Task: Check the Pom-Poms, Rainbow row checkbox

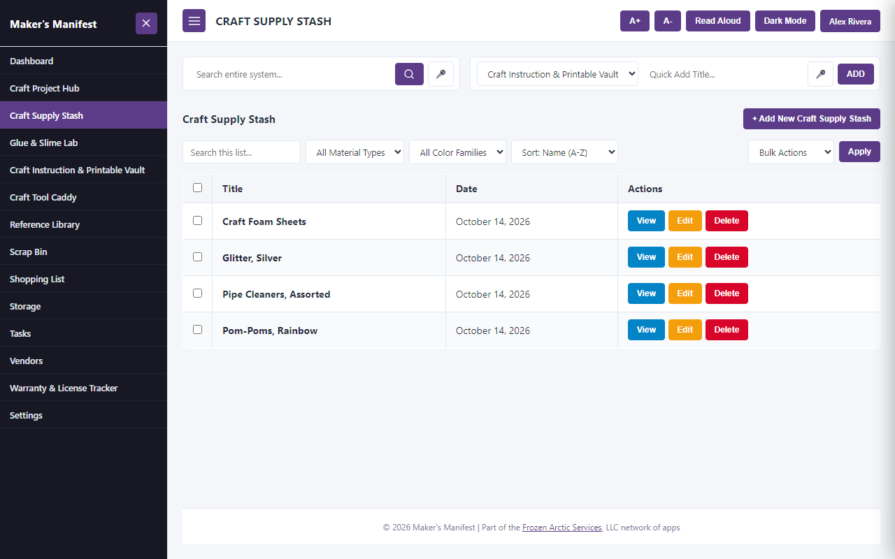Action: (x=197, y=329)
